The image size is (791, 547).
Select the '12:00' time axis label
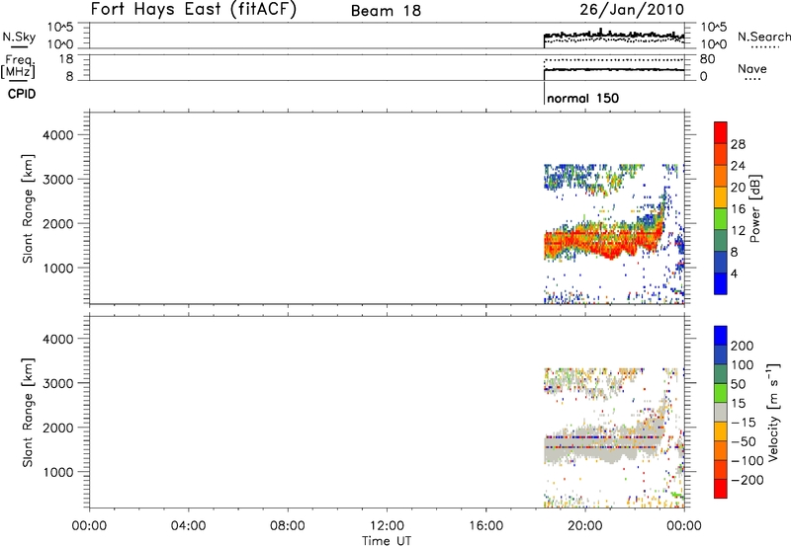coord(387,526)
